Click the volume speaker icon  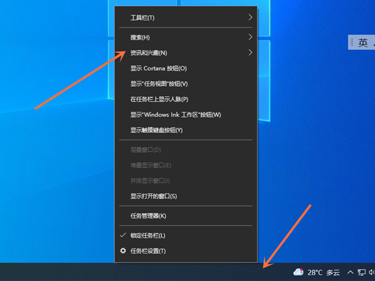tap(372, 272)
